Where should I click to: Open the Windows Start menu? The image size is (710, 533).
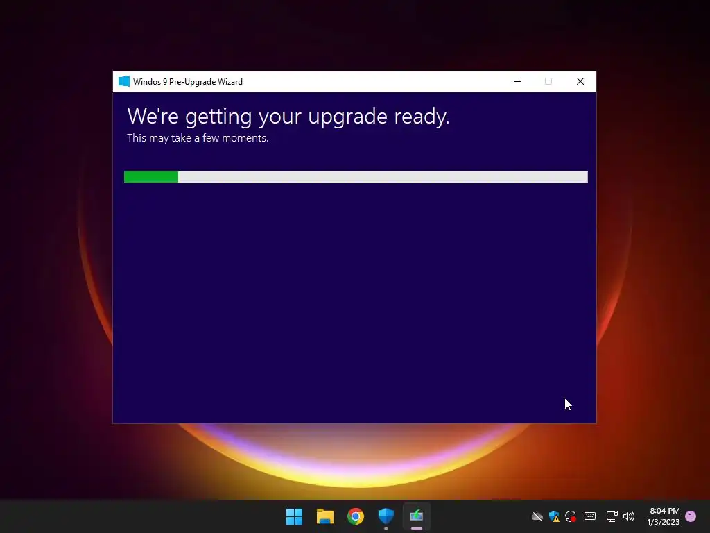coord(294,516)
